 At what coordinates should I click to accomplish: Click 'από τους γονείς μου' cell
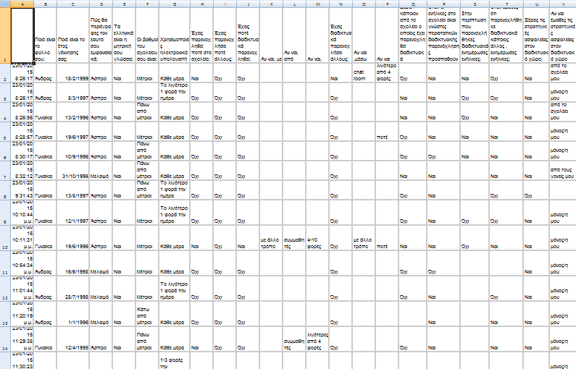(562, 170)
